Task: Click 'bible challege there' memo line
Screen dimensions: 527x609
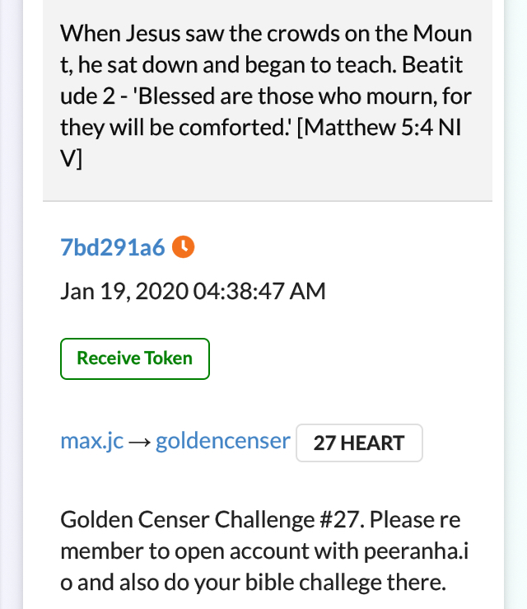Action: coord(253,582)
